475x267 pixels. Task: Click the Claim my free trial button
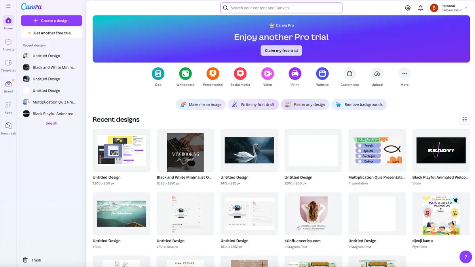pos(281,50)
